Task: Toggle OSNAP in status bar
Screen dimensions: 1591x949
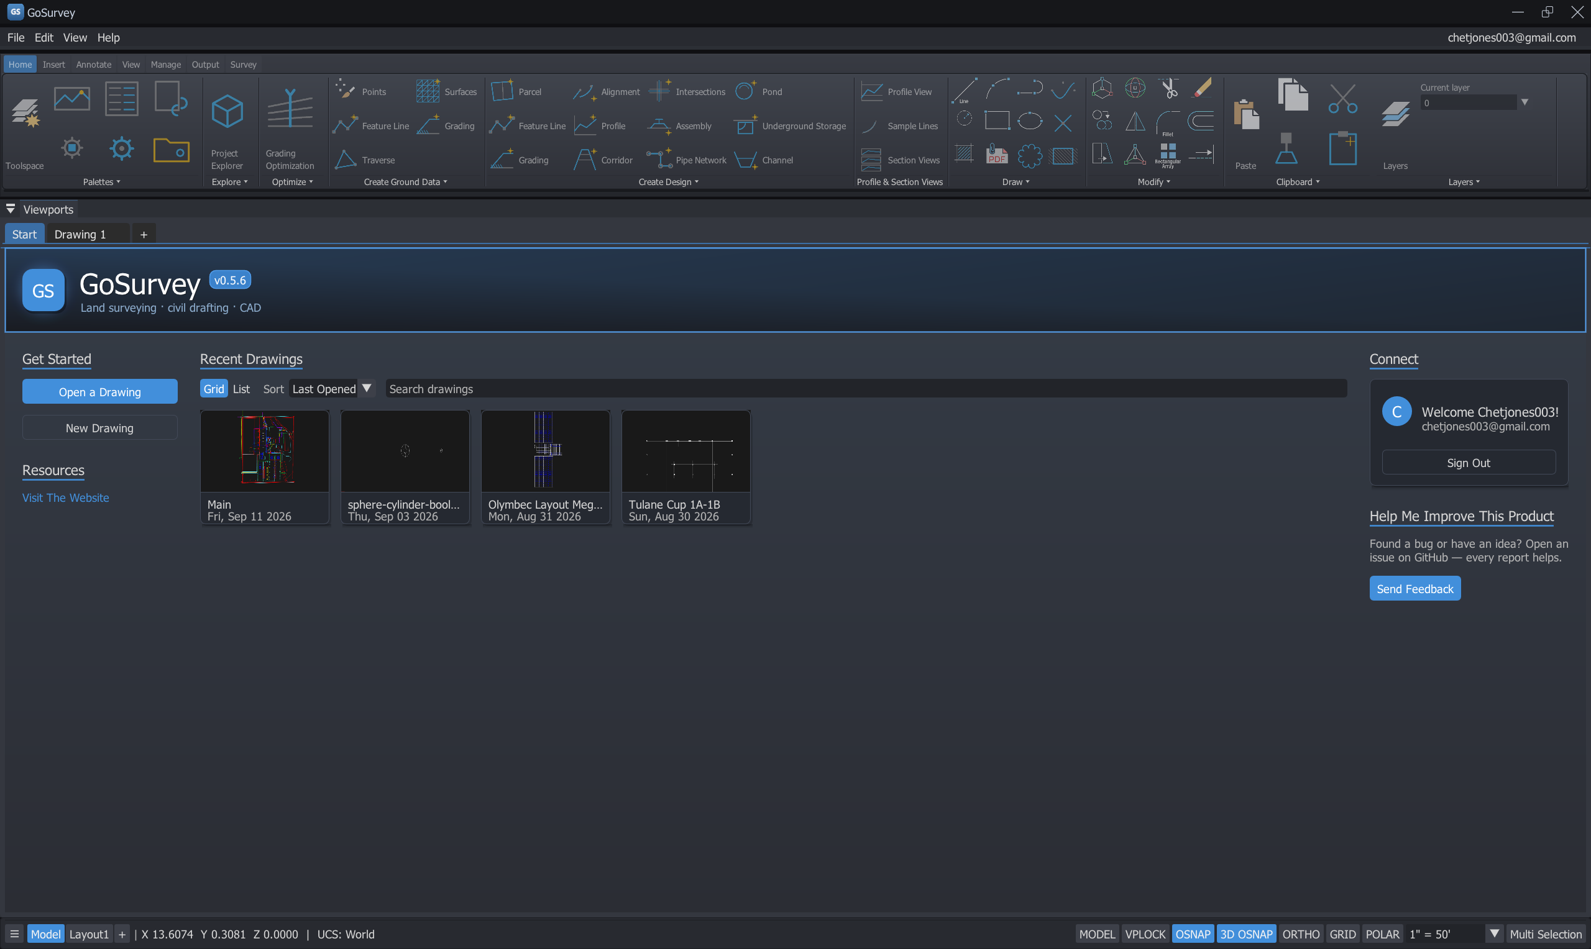Action: click(x=1193, y=933)
